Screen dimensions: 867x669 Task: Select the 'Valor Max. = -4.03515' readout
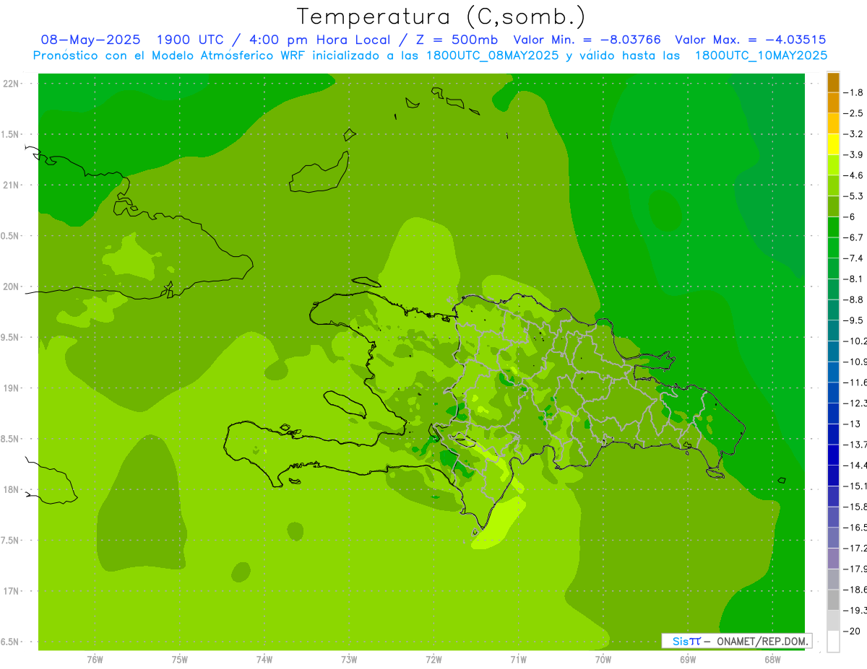(751, 40)
